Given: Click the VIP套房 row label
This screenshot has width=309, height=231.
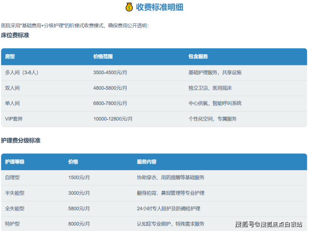Looking at the screenshot, I should (x=14, y=119).
